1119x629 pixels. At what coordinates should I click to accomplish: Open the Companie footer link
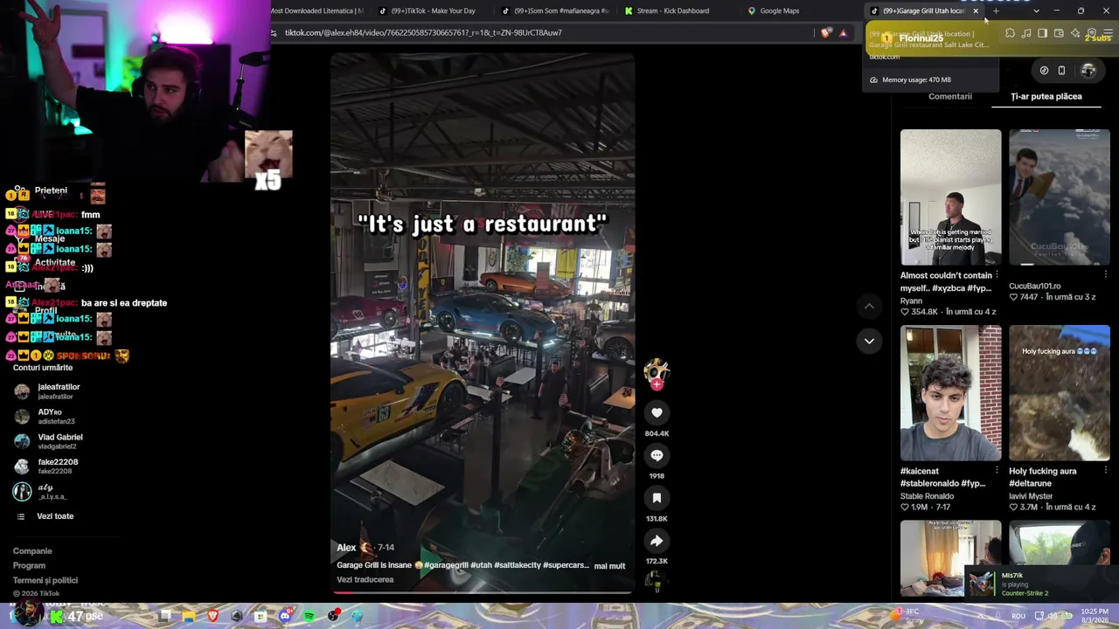pyautogui.click(x=32, y=551)
